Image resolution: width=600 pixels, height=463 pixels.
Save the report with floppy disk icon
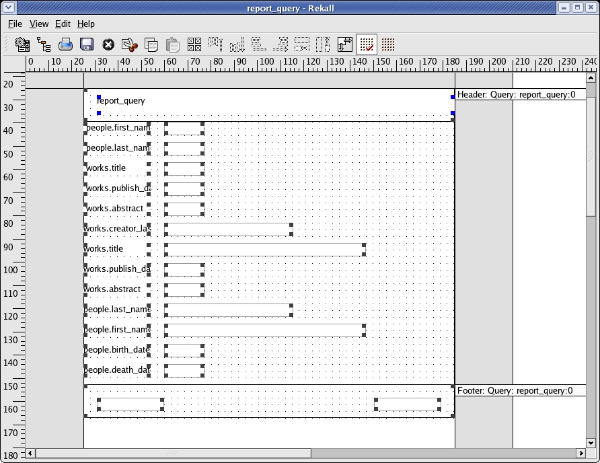87,45
